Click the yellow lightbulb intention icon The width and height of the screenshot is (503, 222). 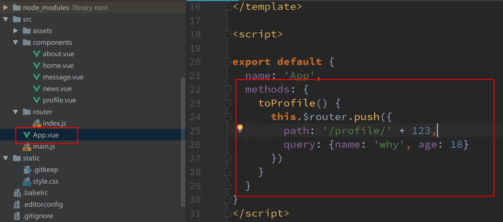[240, 129]
